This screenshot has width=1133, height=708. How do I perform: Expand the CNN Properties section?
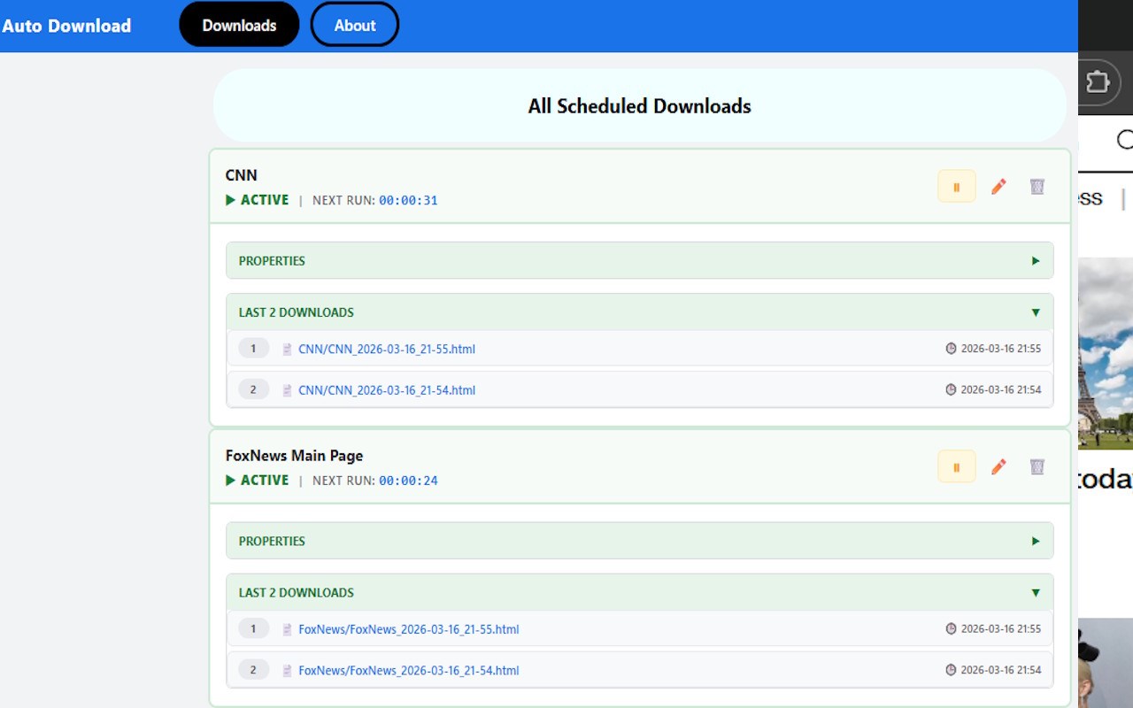click(x=640, y=261)
